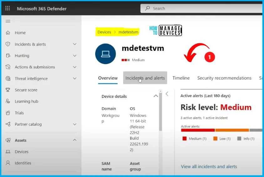Select the Overview tab
The image size is (264, 177).
[x=108, y=78]
